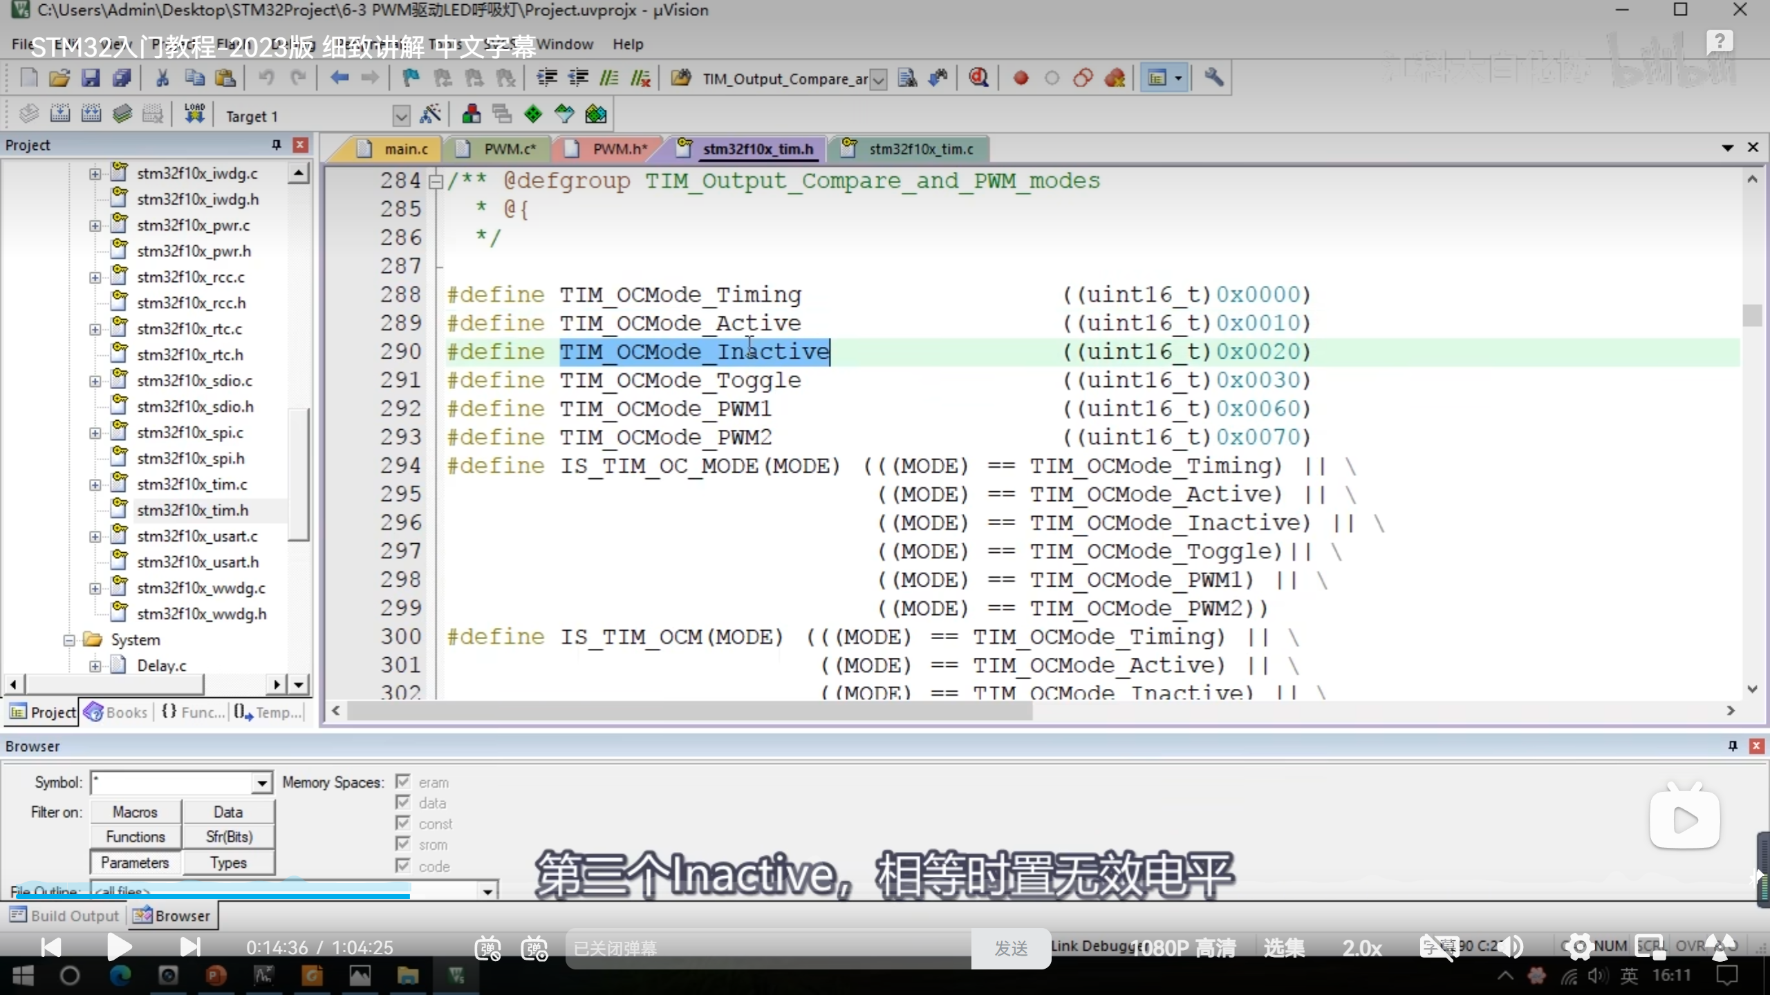Viewport: 1770px width, 995px height.
Task: Expand the stm32f10x_tim.c tree node
Action: click(x=95, y=485)
